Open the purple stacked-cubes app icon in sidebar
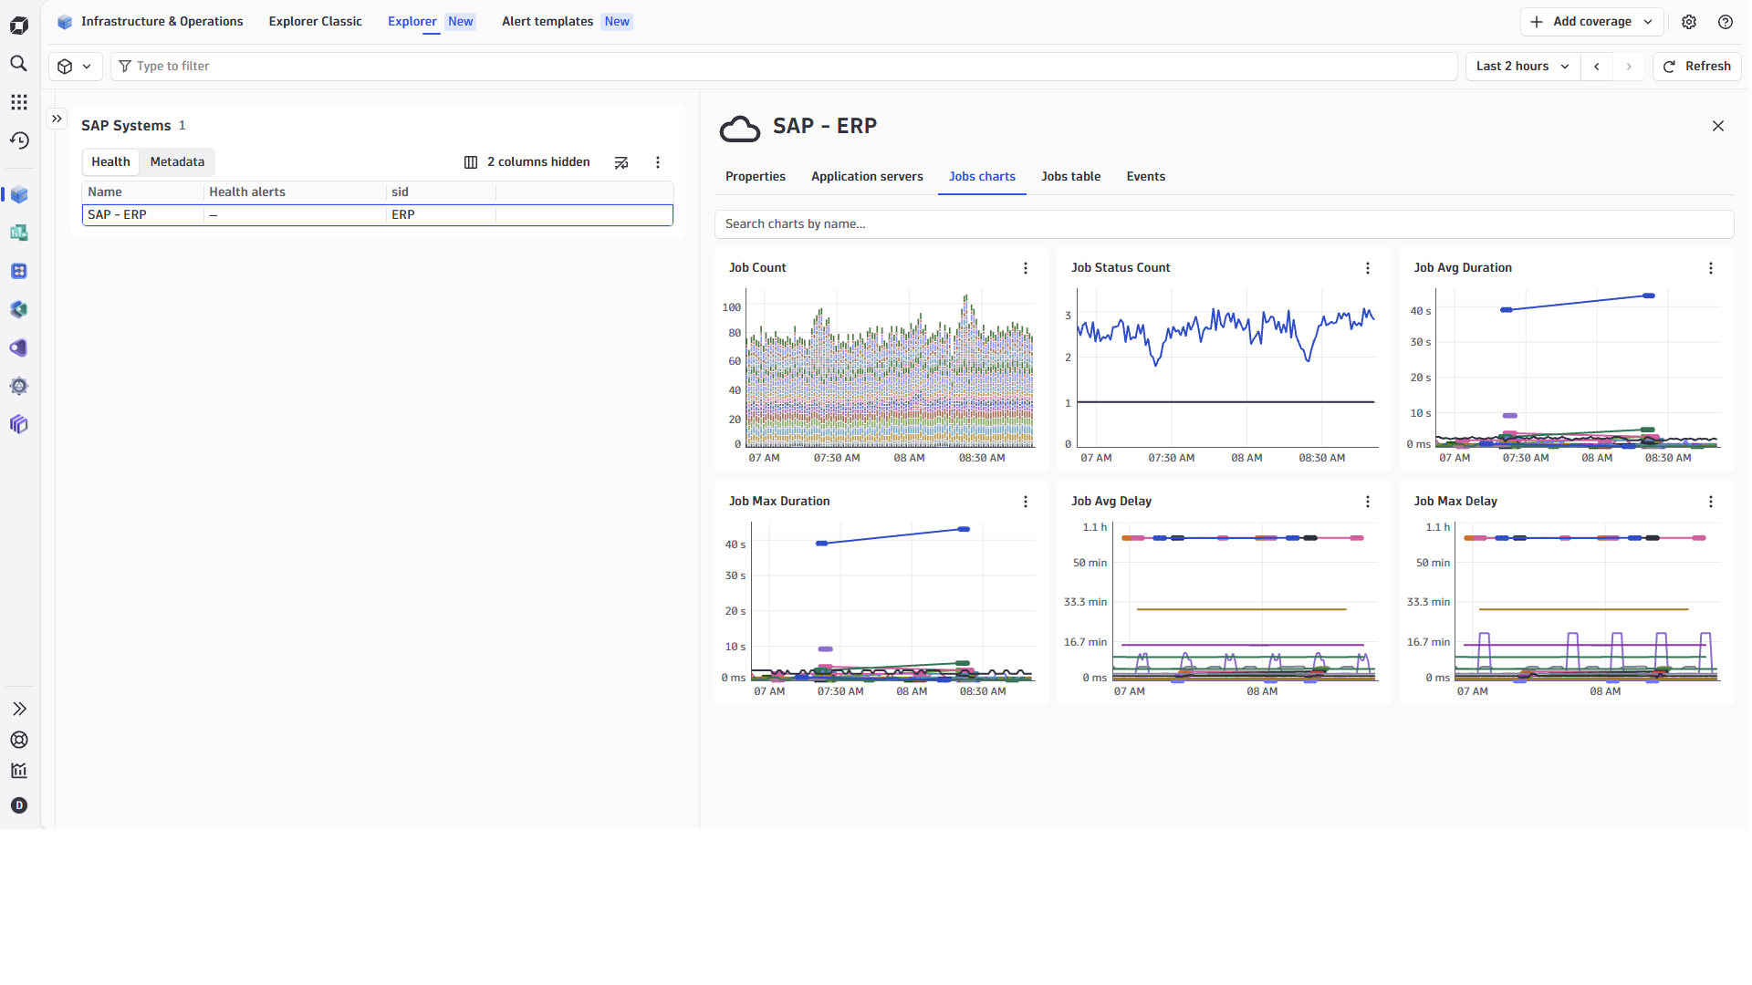Image resolution: width=1752 pixels, height=985 pixels. pyautogui.click(x=18, y=425)
